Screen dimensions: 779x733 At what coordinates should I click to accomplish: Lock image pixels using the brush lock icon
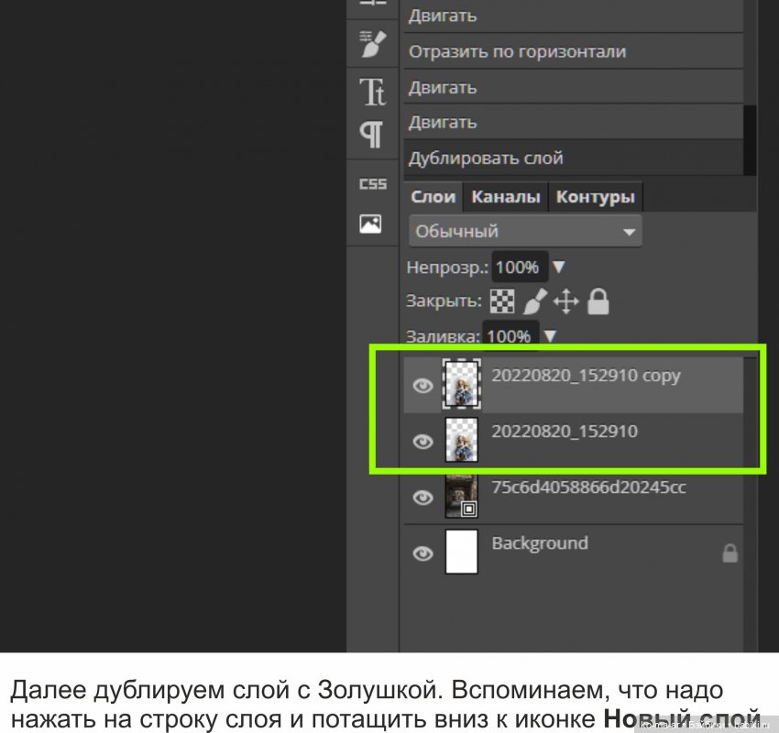click(x=534, y=301)
